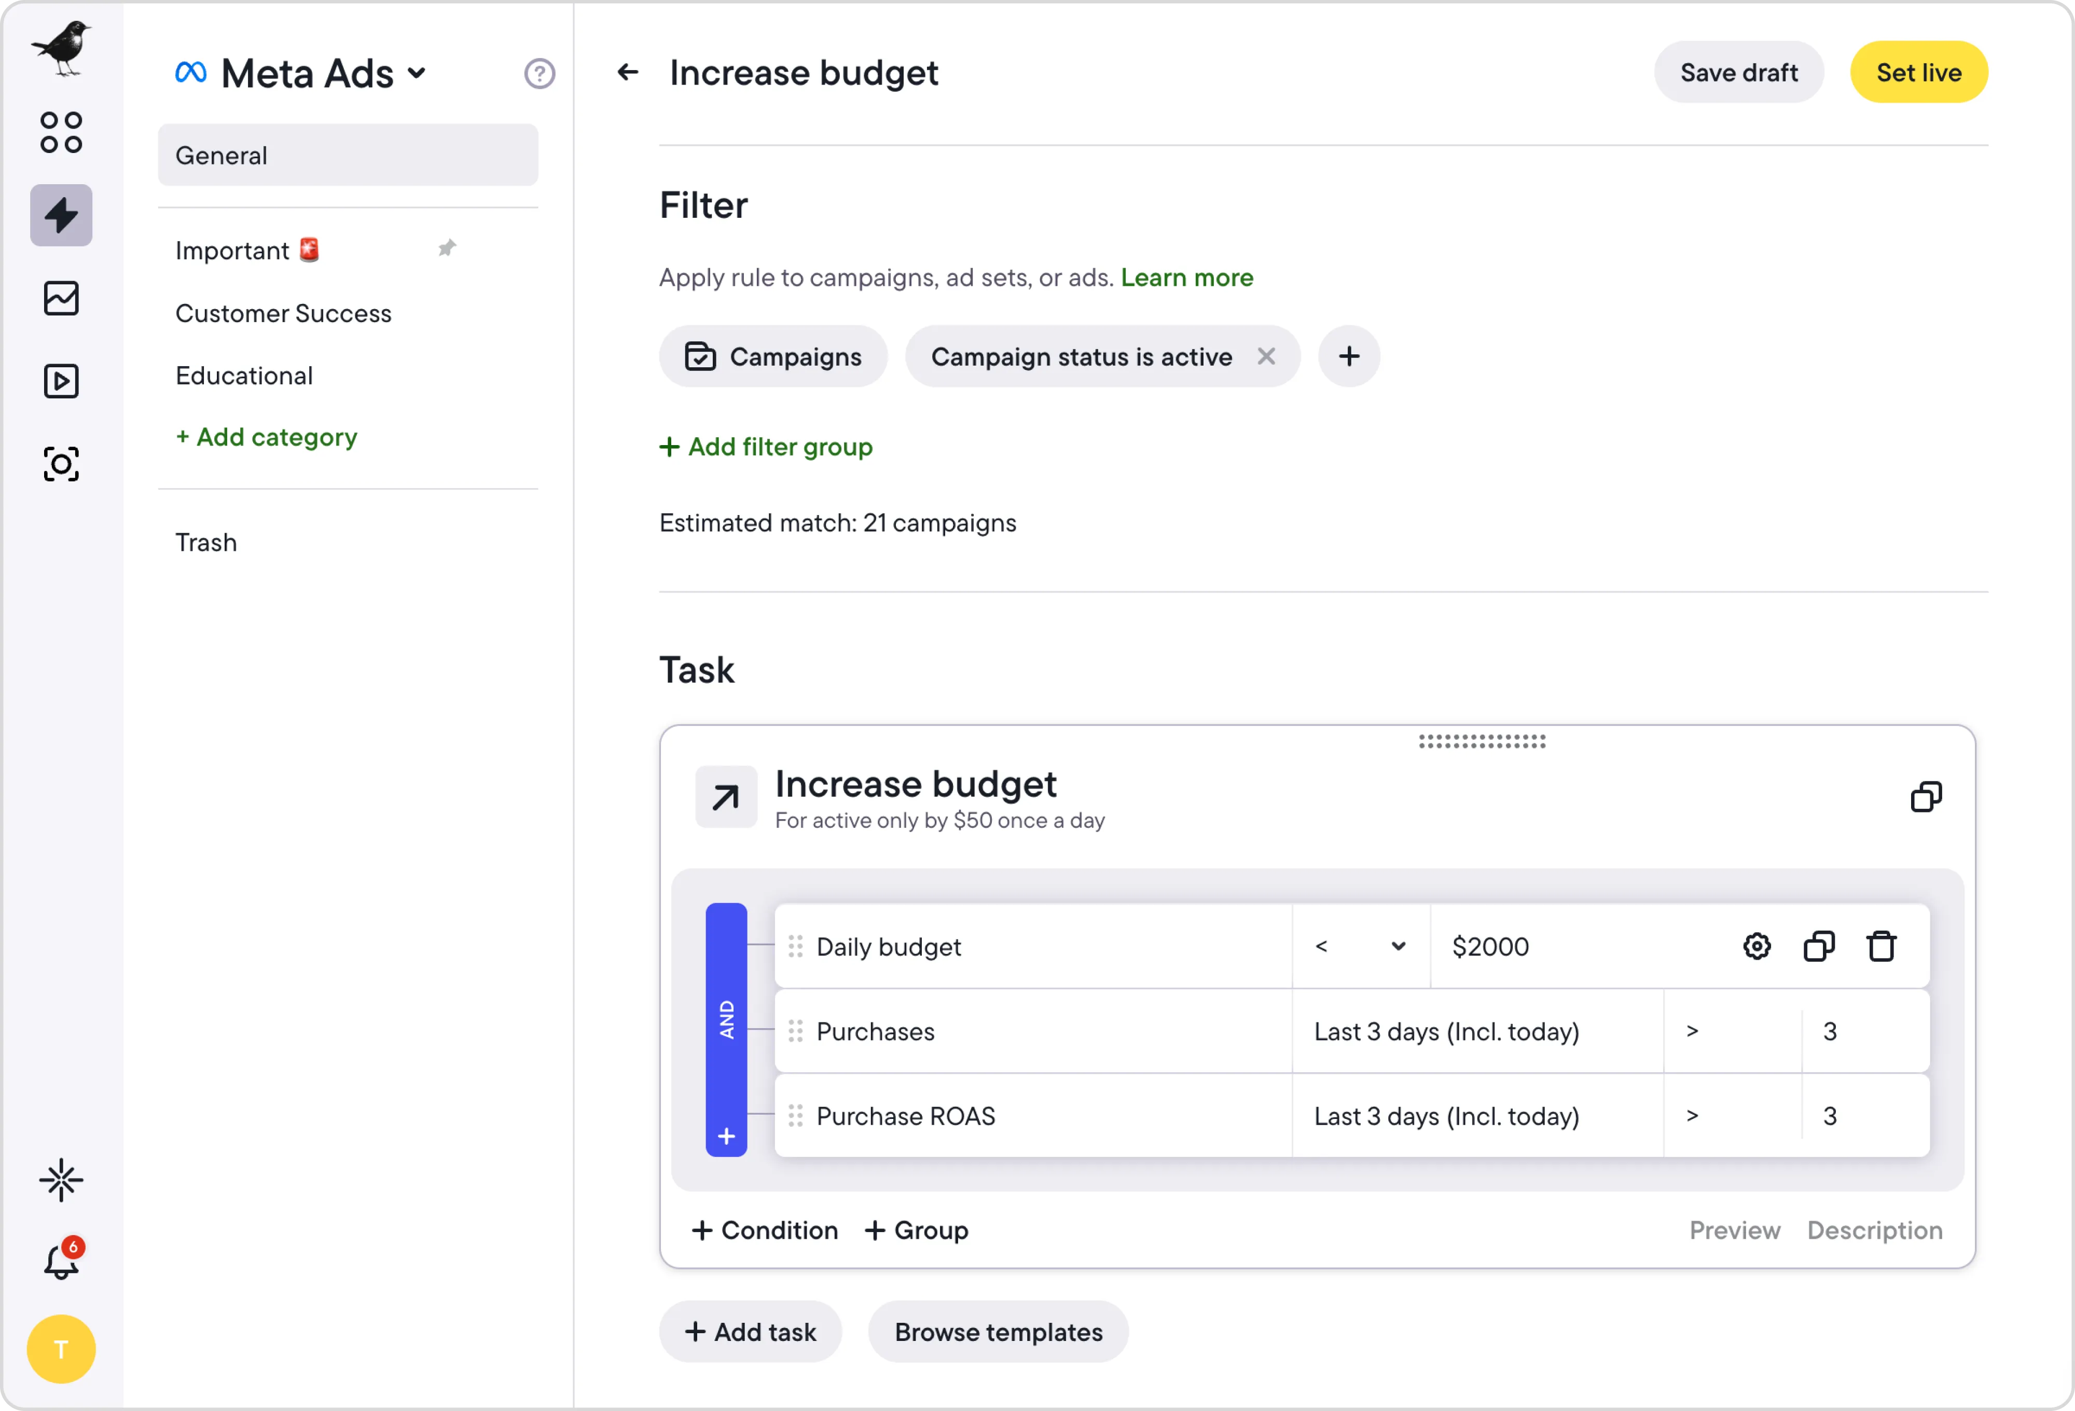
Task: Delete the Daily budget condition
Action: [1882, 947]
